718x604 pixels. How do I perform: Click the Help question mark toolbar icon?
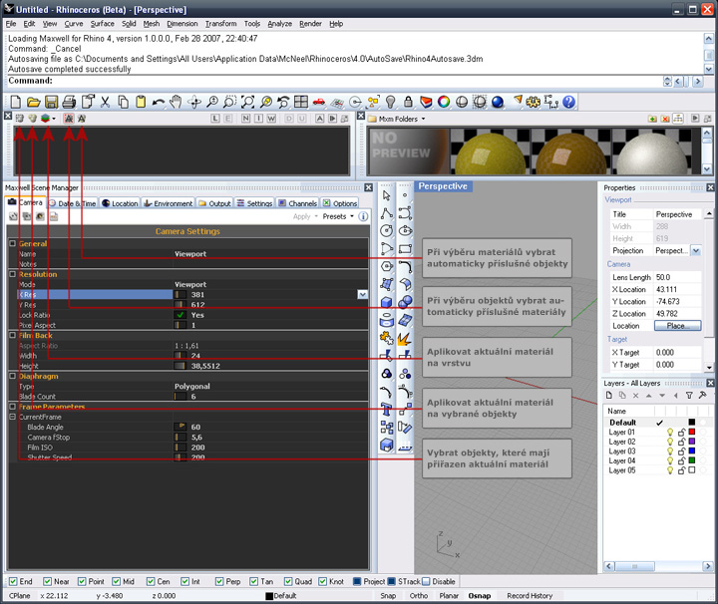click(x=568, y=102)
